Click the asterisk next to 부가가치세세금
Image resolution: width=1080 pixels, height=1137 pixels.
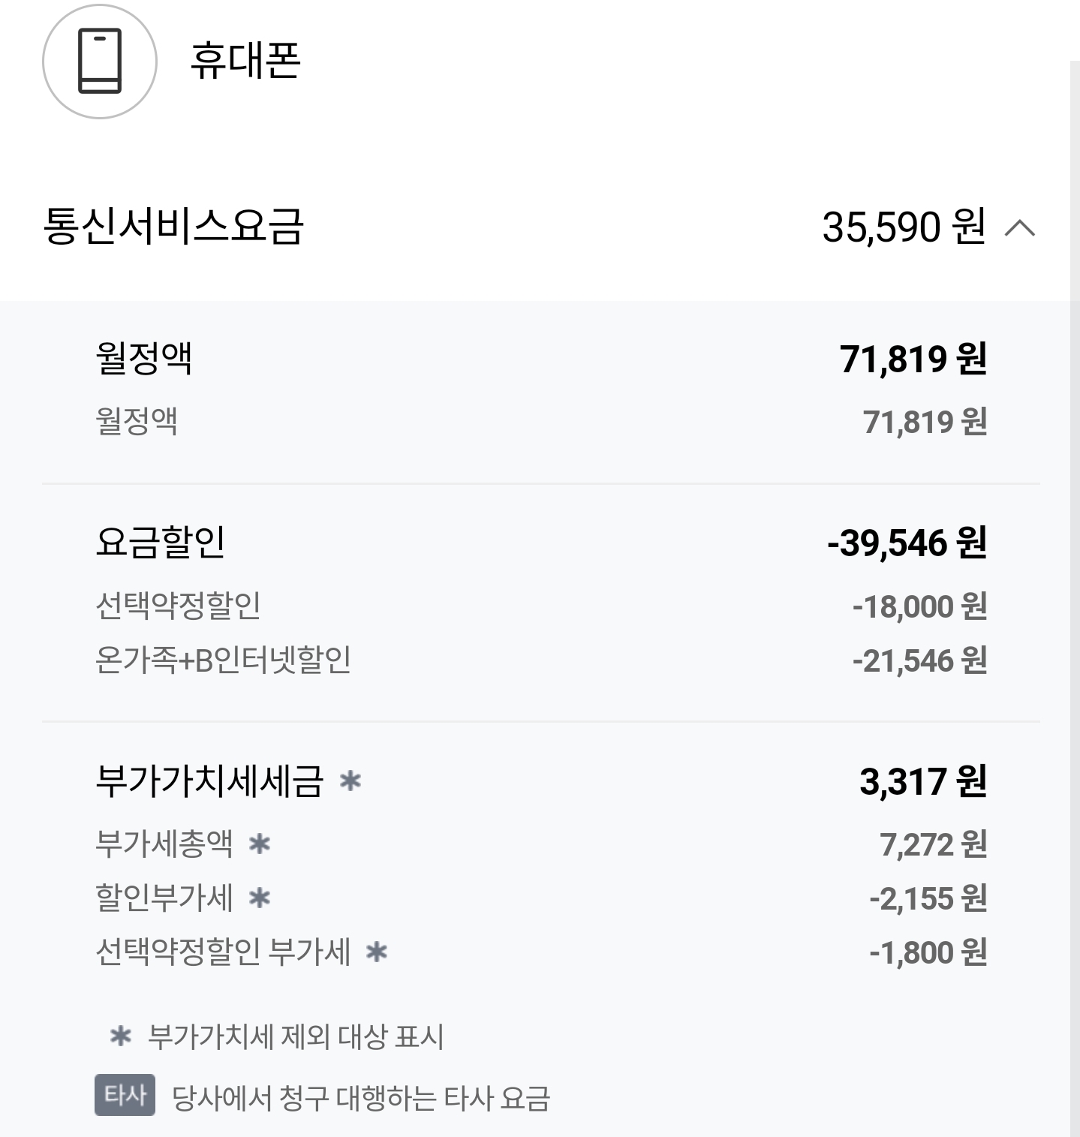pyautogui.click(x=350, y=781)
